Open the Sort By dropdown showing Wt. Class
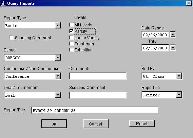Screen dimensions: 193x138 (179, 76)
